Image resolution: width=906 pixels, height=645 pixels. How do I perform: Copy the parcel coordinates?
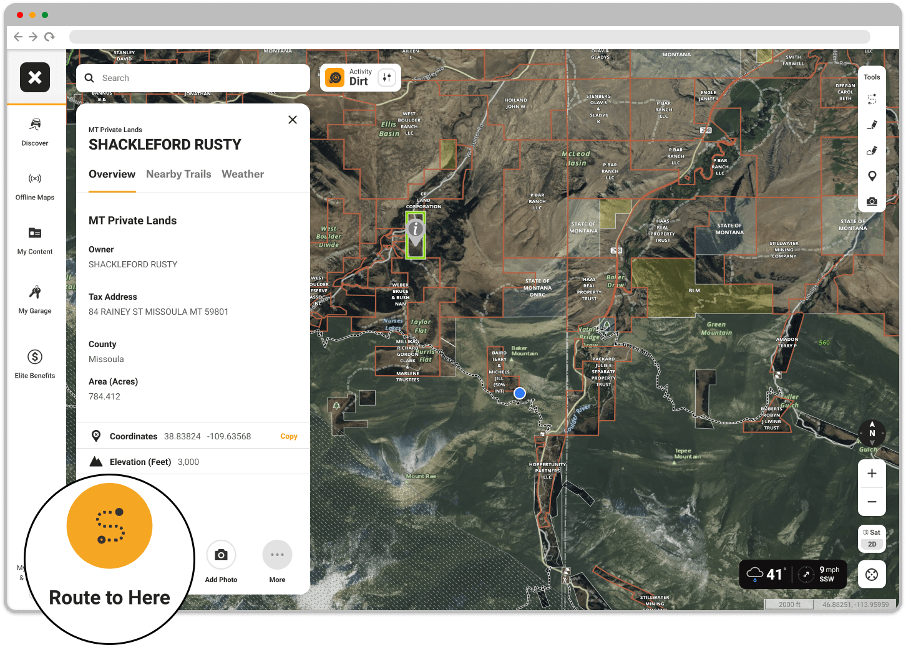[288, 436]
